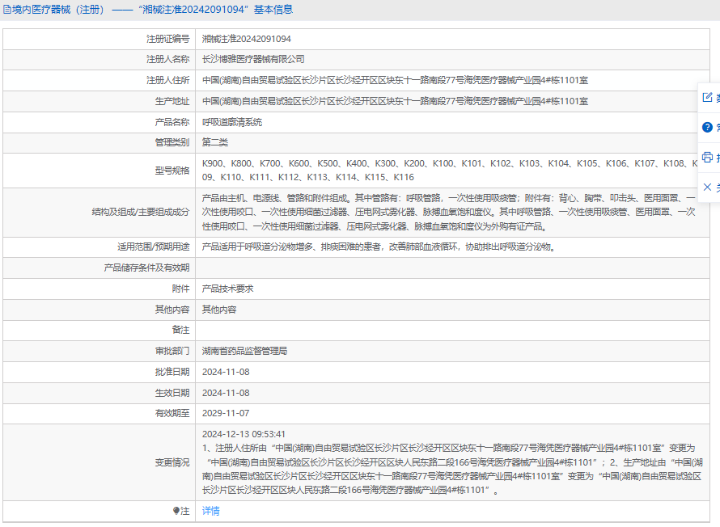The image size is (720, 527).
Task: Click the lightbulb icon next to 注
Action: 176,511
